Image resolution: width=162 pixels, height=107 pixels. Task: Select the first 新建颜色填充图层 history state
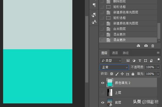pyautogui.click(x=128, y=12)
